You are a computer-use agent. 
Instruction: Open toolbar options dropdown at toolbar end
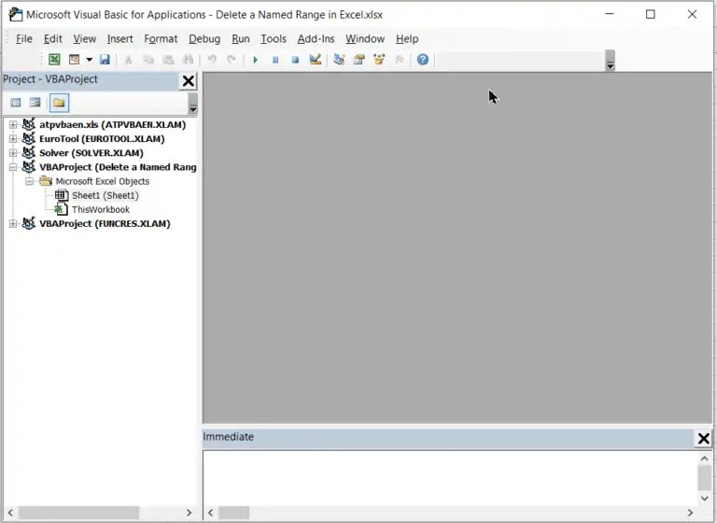tap(610, 61)
